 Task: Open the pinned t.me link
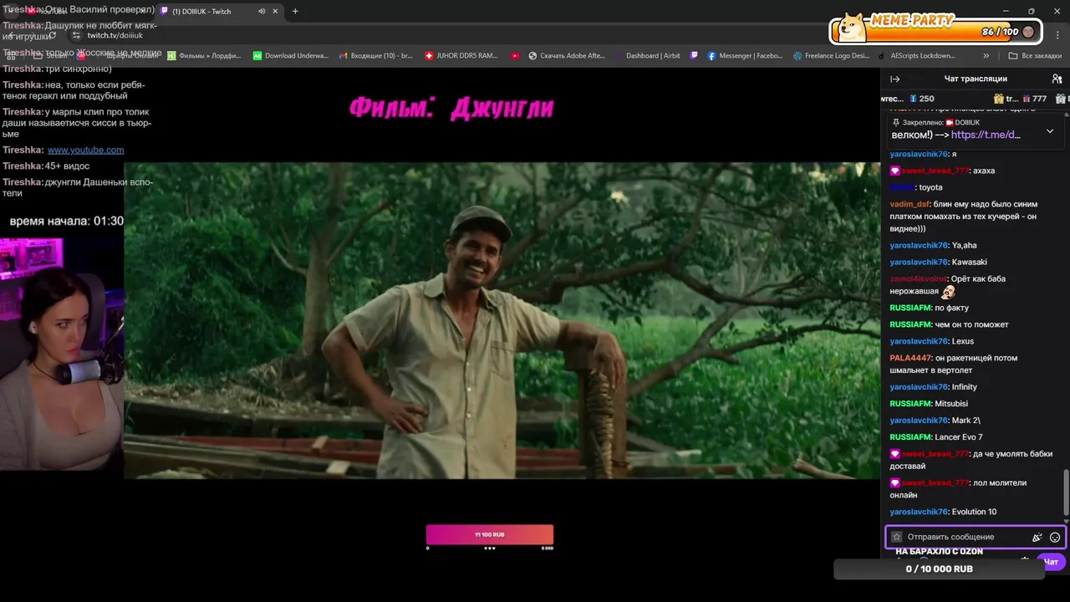click(x=986, y=135)
